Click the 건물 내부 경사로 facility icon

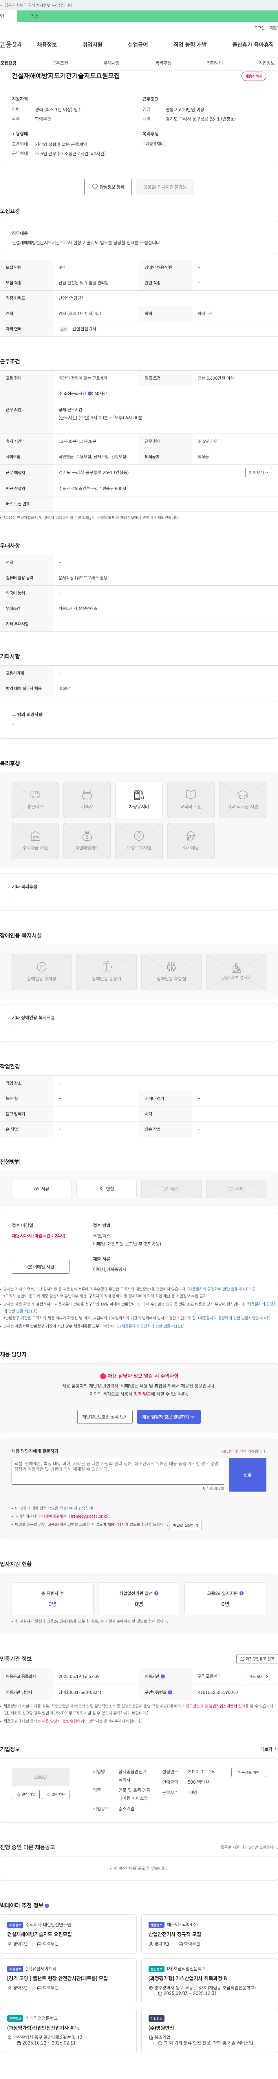point(236,972)
